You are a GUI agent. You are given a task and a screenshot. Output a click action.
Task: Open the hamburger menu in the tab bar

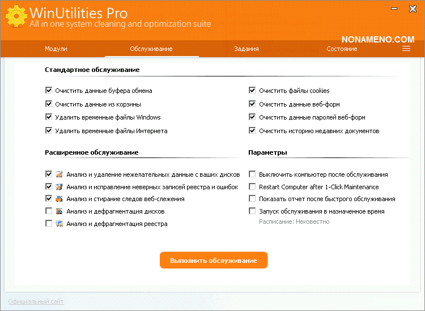406,49
